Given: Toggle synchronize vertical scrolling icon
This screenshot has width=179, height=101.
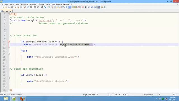Looking at the screenshot, I should pos(56,7).
